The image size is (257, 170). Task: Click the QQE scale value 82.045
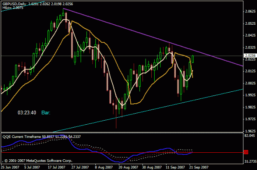coord(250,135)
